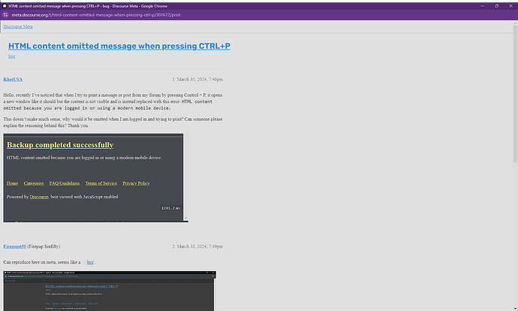The width and height of the screenshot is (518, 311).
Task: Click the Discourse favicon in the title bar
Action: click(x=5, y=6)
